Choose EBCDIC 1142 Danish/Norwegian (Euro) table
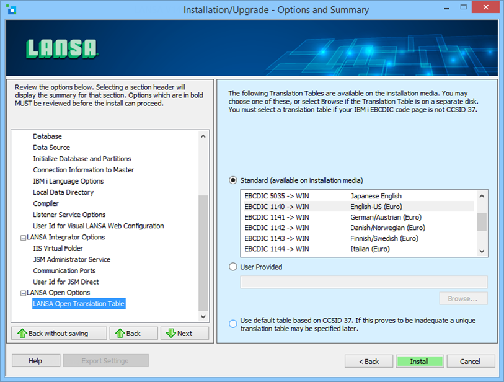 coord(359,228)
